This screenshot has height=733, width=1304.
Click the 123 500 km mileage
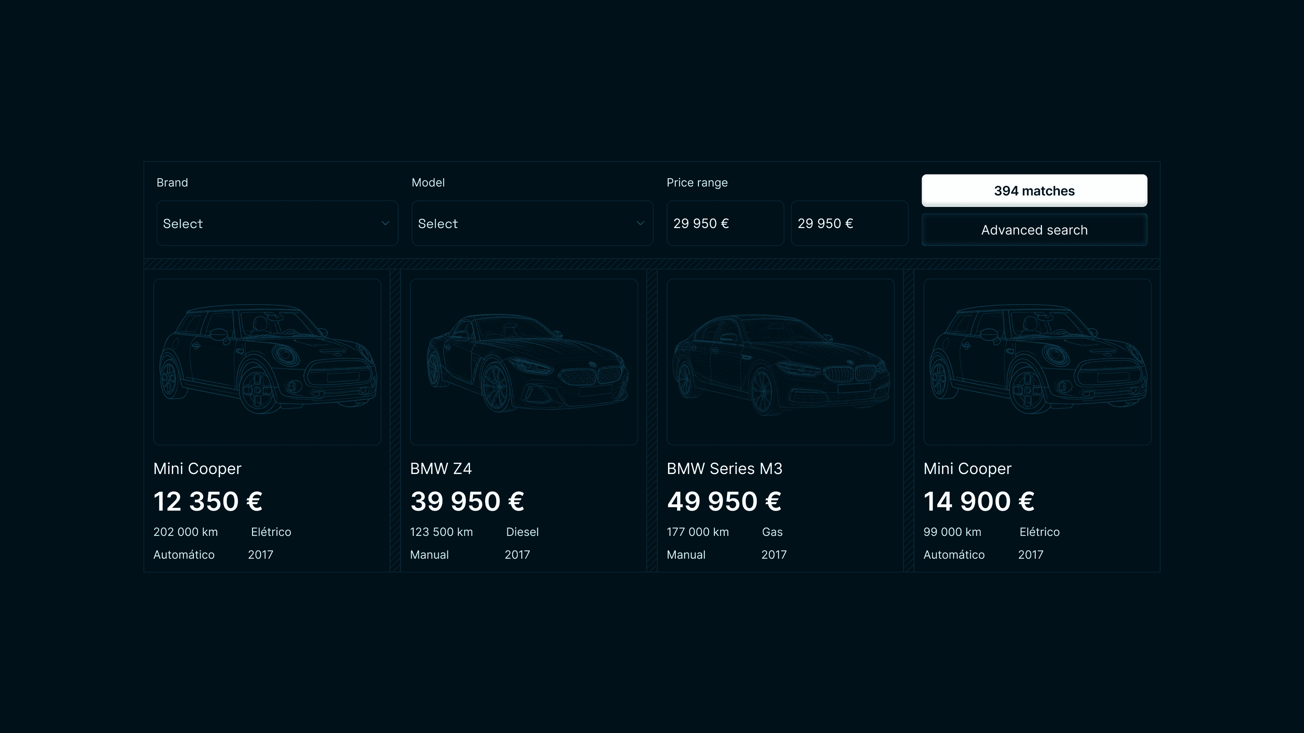(x=441, y=532)
